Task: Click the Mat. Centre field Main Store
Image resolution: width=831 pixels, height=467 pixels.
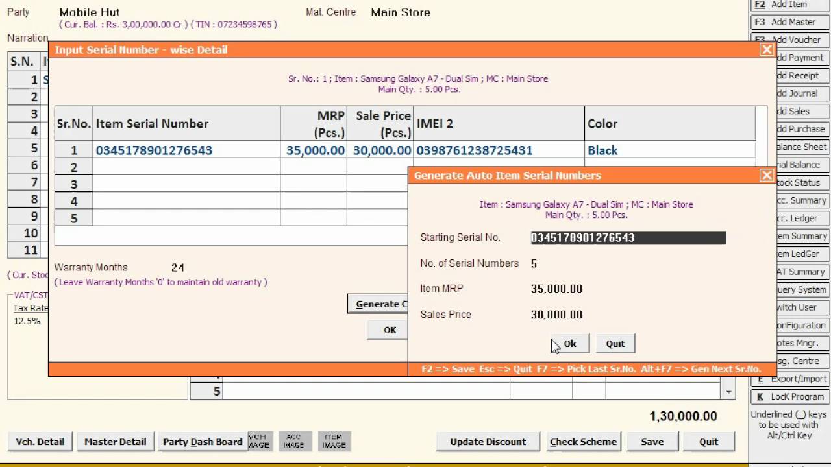Action: click(x=401, y=12)
